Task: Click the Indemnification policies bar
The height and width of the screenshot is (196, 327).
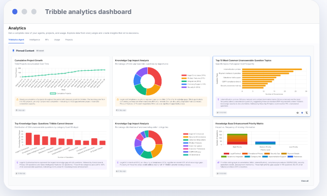Action: 272,69
